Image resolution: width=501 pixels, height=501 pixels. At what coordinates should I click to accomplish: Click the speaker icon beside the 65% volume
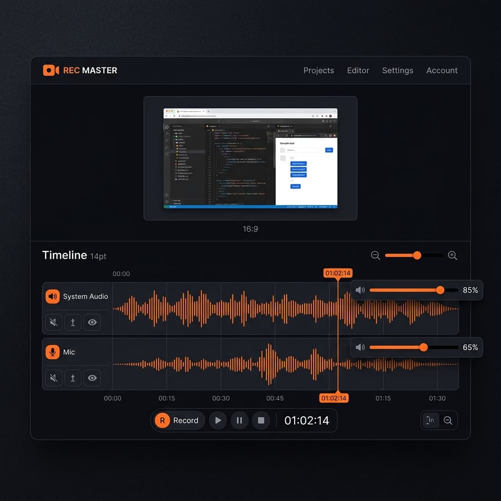coord(361,347)
